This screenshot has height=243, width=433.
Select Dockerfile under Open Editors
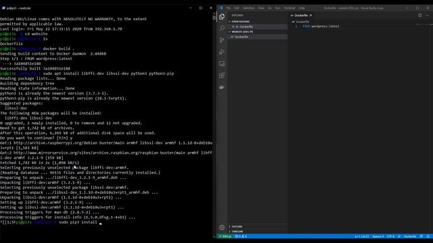(x=246, y=27)
